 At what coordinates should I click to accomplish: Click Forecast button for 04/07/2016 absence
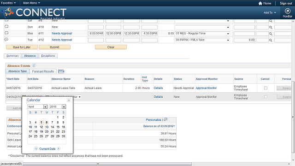coord(284,88)
